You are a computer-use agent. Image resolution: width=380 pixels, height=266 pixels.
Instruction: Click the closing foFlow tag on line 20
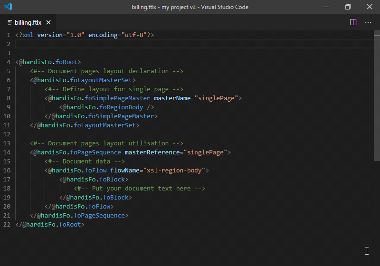point(79,207)
